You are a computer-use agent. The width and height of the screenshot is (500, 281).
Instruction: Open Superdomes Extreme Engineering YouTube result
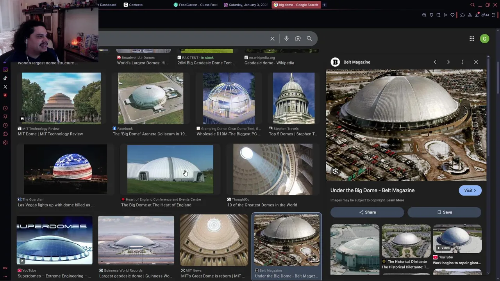pyautogui.click(x=55, y=240)
